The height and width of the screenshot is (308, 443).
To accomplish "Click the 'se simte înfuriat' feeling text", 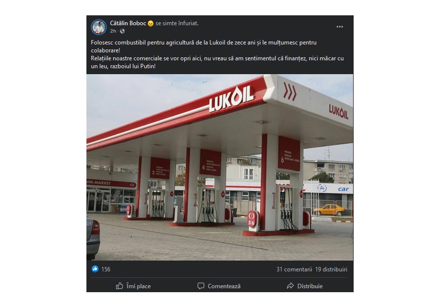I will 177,23.
